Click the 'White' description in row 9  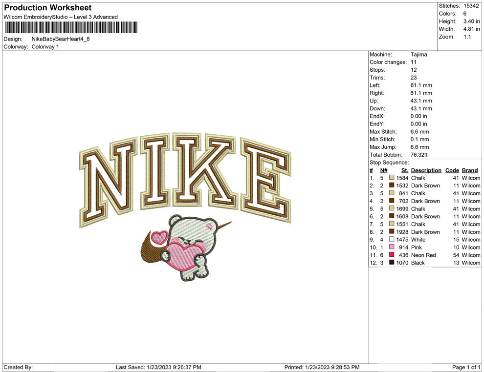(x=418, y=240)
